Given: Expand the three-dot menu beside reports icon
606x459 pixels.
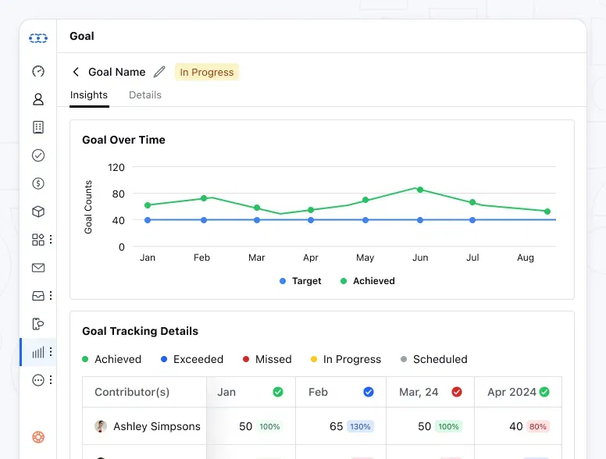Looking at the screenshot, I should click(51, 352).
